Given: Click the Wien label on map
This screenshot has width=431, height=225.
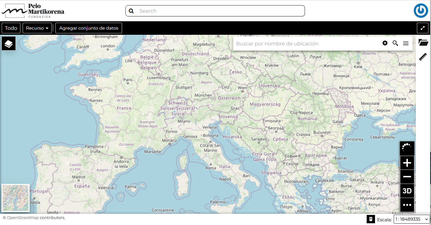Looking at the screenshot, I should pyautogui.click(x=242, y=88).
